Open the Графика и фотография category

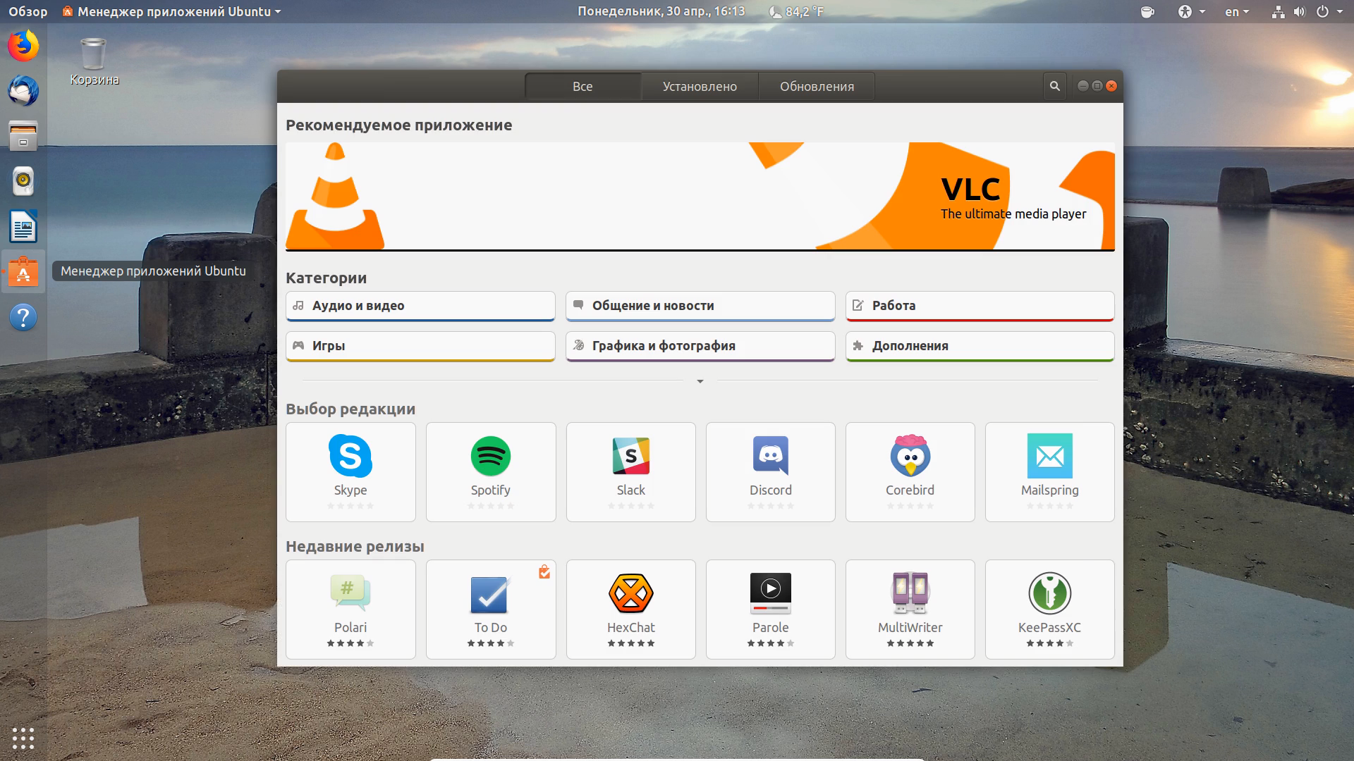[x=700, y=346]
